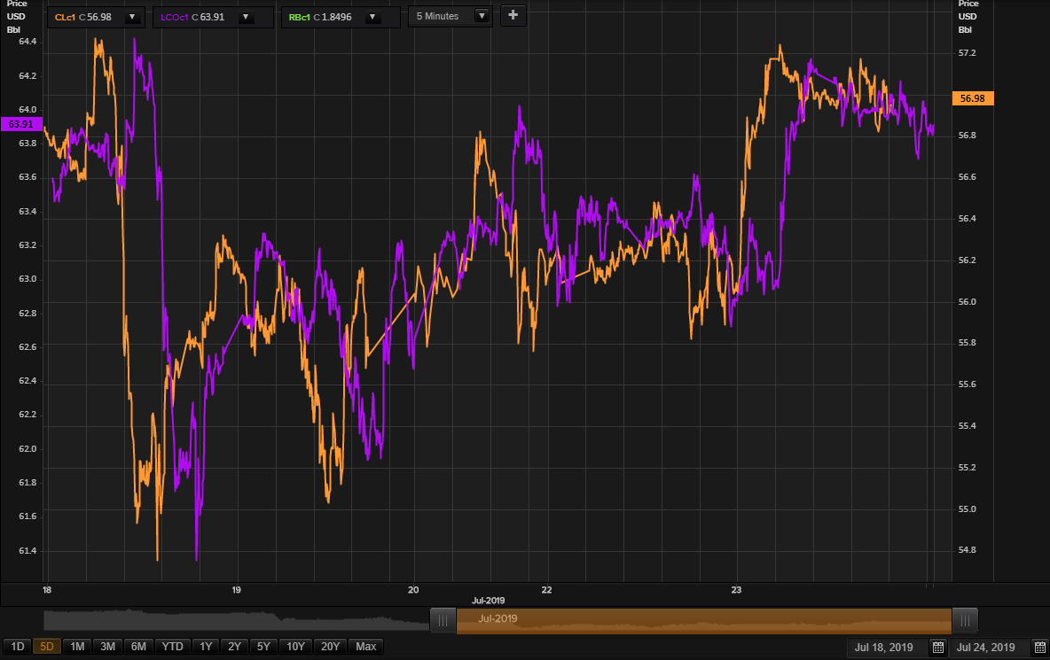Grab the right range slider handle

(965, 620)
